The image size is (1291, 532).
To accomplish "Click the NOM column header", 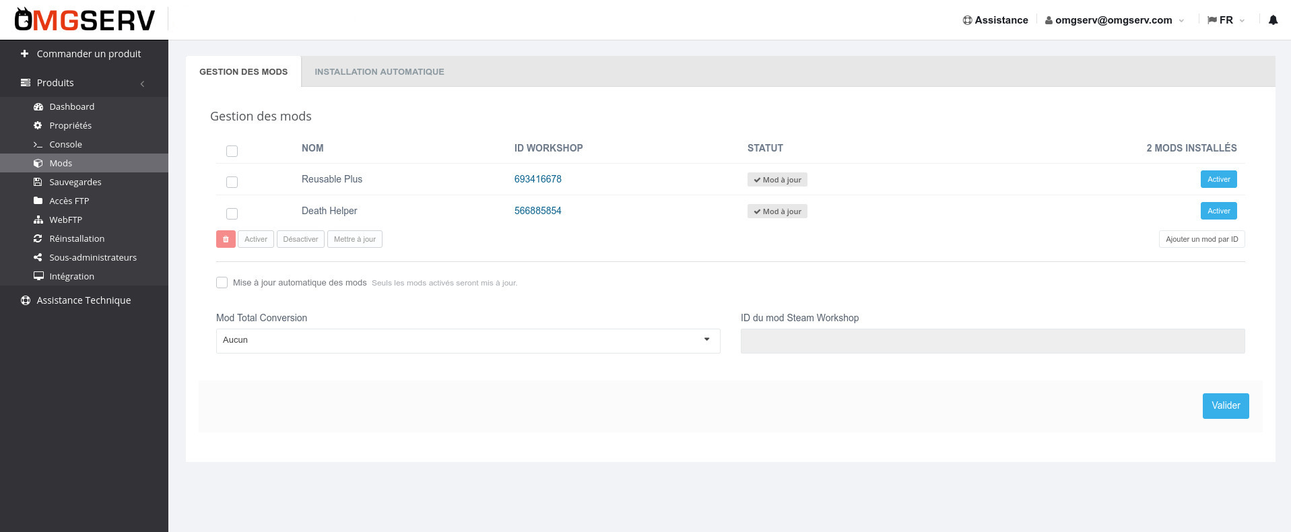I will (312, 148).
